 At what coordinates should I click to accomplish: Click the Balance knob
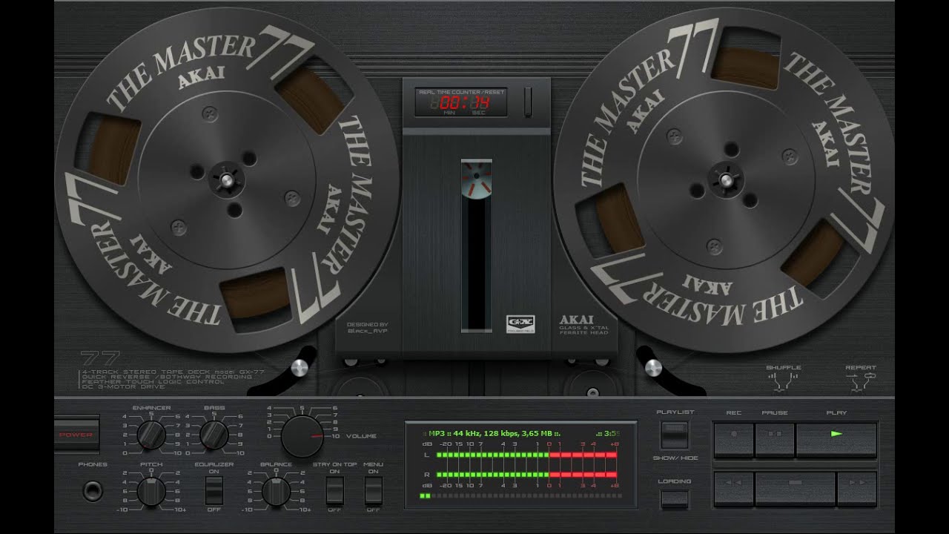pos(276,491)
